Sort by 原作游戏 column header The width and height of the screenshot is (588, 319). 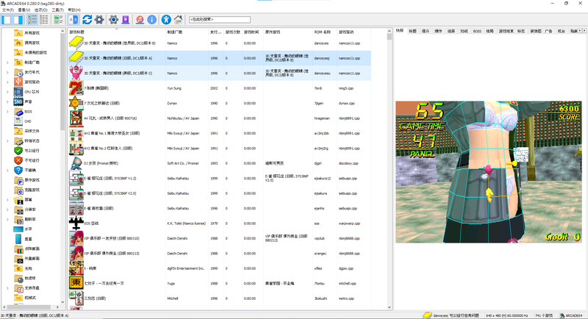coord(288,32)
